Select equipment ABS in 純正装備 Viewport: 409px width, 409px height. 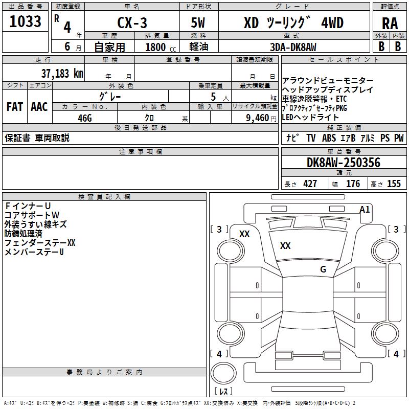[329, 138]
